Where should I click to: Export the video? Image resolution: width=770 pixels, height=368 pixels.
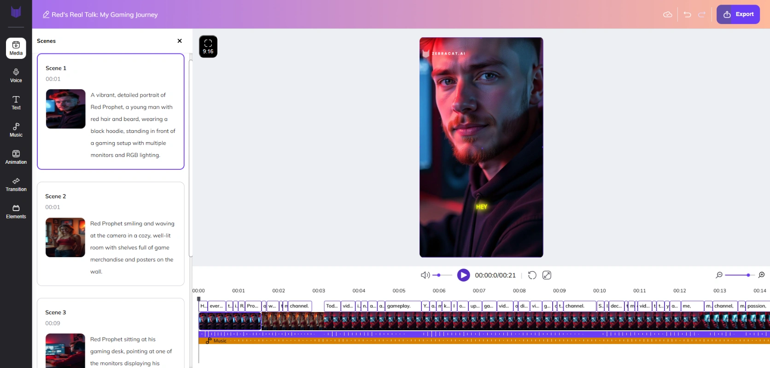738,14
